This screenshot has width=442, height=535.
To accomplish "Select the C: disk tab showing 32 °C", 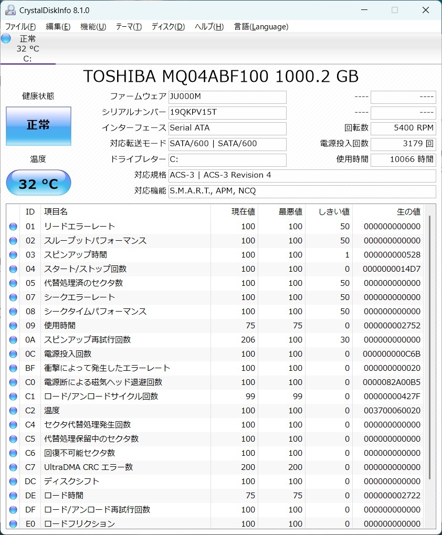I will [28, 48].
